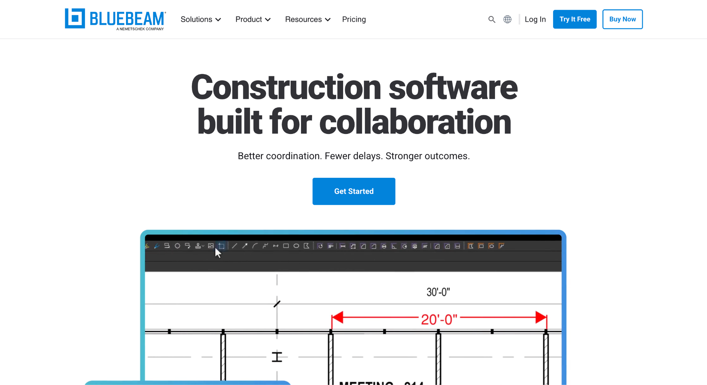Viewport: 707px width, 385px height.
Task: Click the Try It Free button
Action: click(x=575, y=19)
